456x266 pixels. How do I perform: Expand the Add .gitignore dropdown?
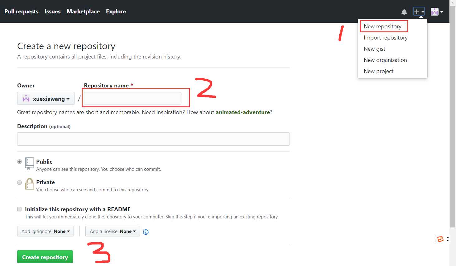pos(46,231)
